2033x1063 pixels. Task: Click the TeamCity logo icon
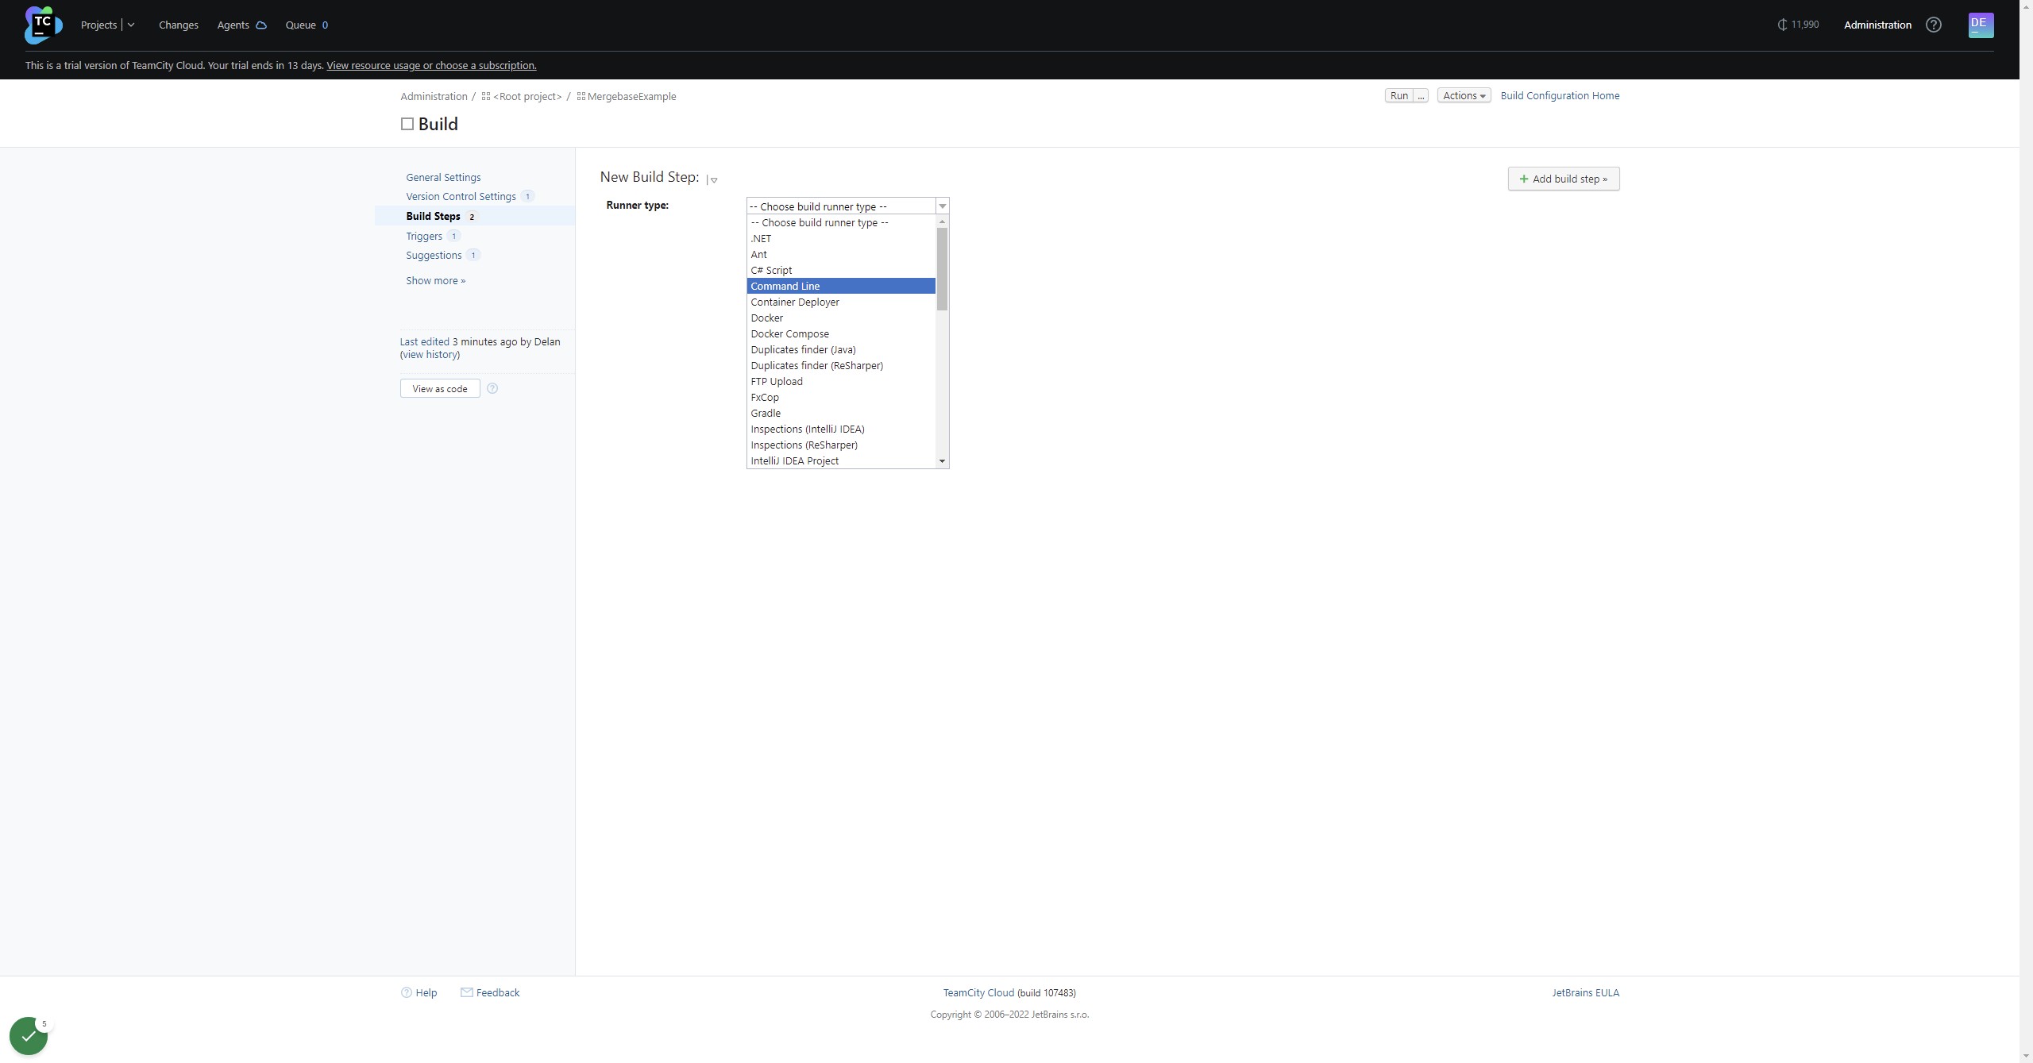click(43, 25)
